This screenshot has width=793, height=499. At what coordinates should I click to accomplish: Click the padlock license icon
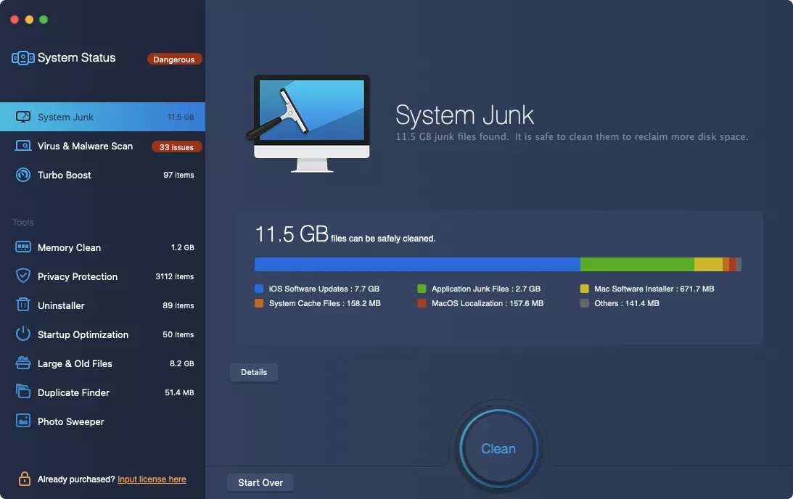point(24,479)
